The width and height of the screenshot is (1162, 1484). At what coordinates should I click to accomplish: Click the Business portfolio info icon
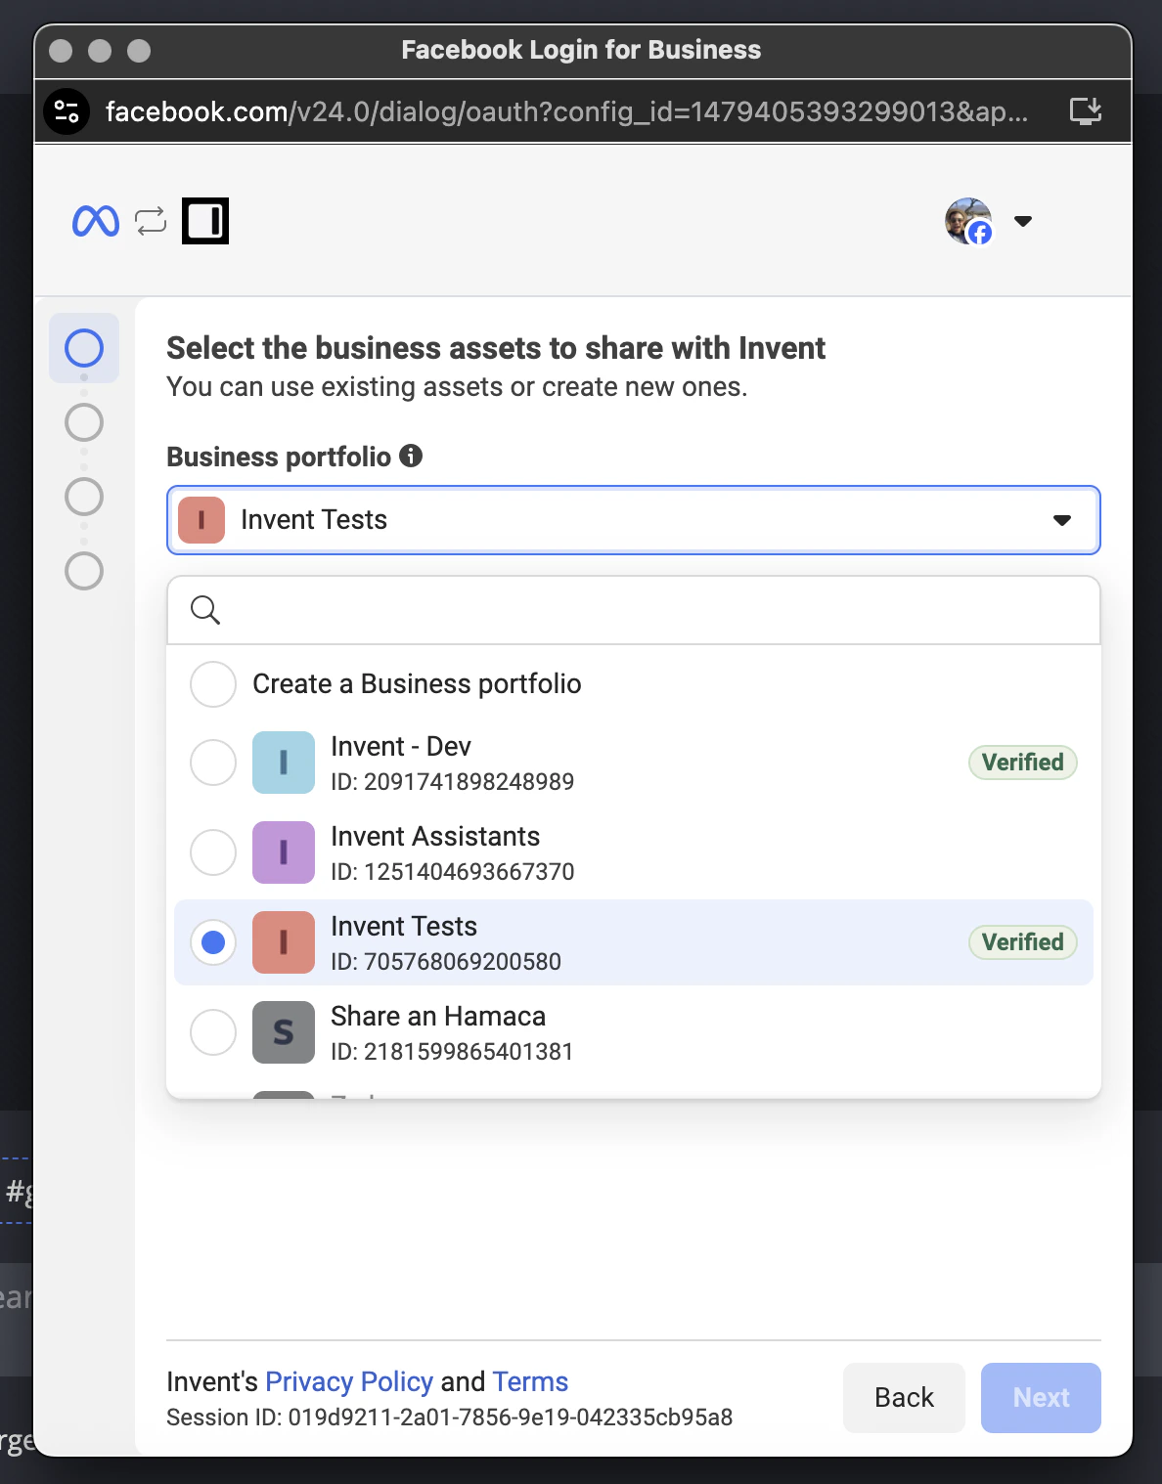tap(412, 456)
